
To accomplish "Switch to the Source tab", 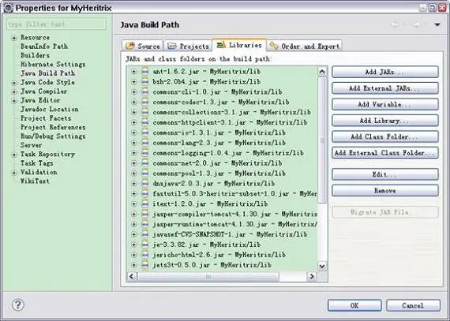I will pos(143,46).
